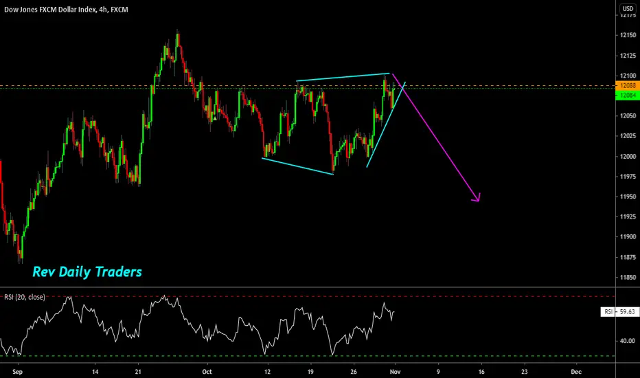
Task: Click the 26 date label on time axis
Action: (x=354, y=372)
